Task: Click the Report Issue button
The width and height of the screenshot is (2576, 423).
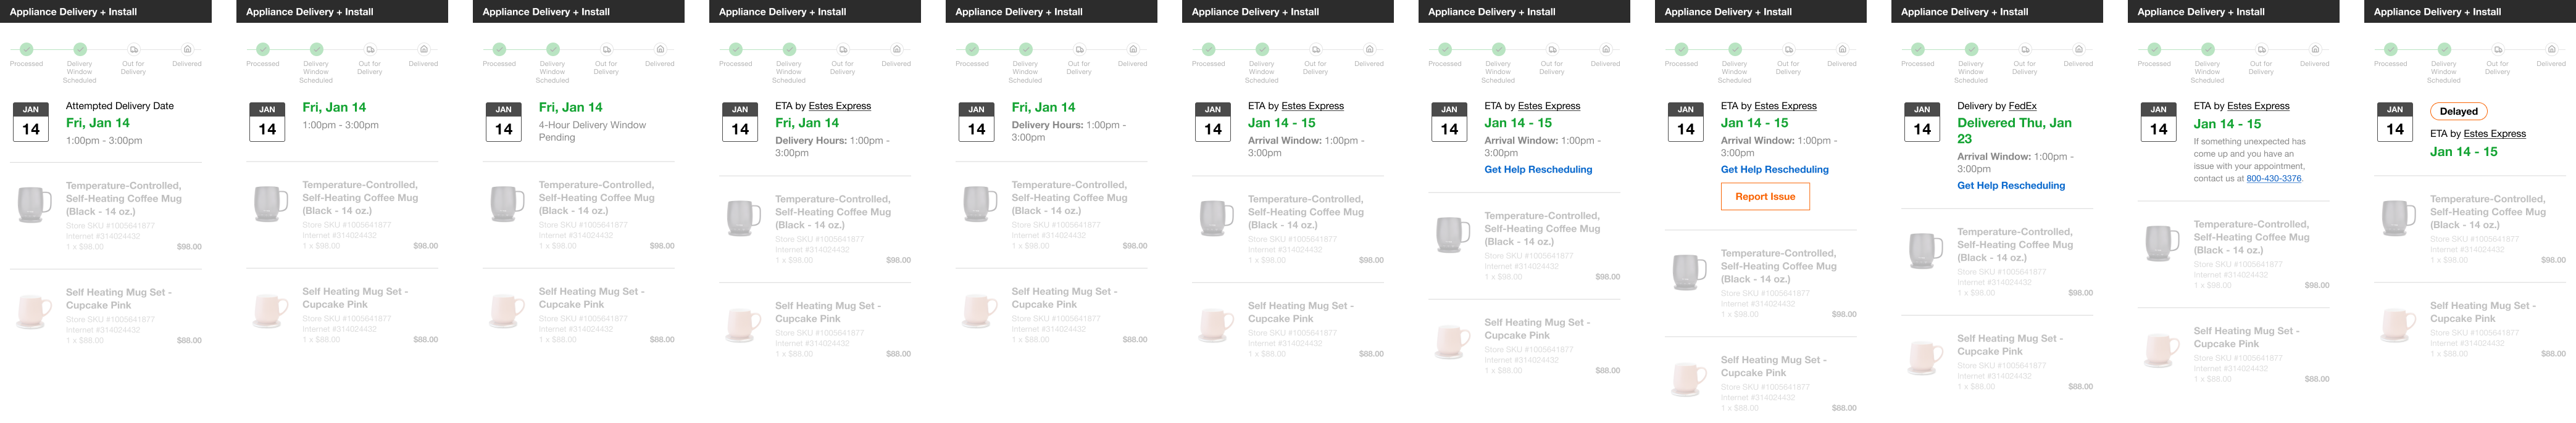Action: (1765, 196)
